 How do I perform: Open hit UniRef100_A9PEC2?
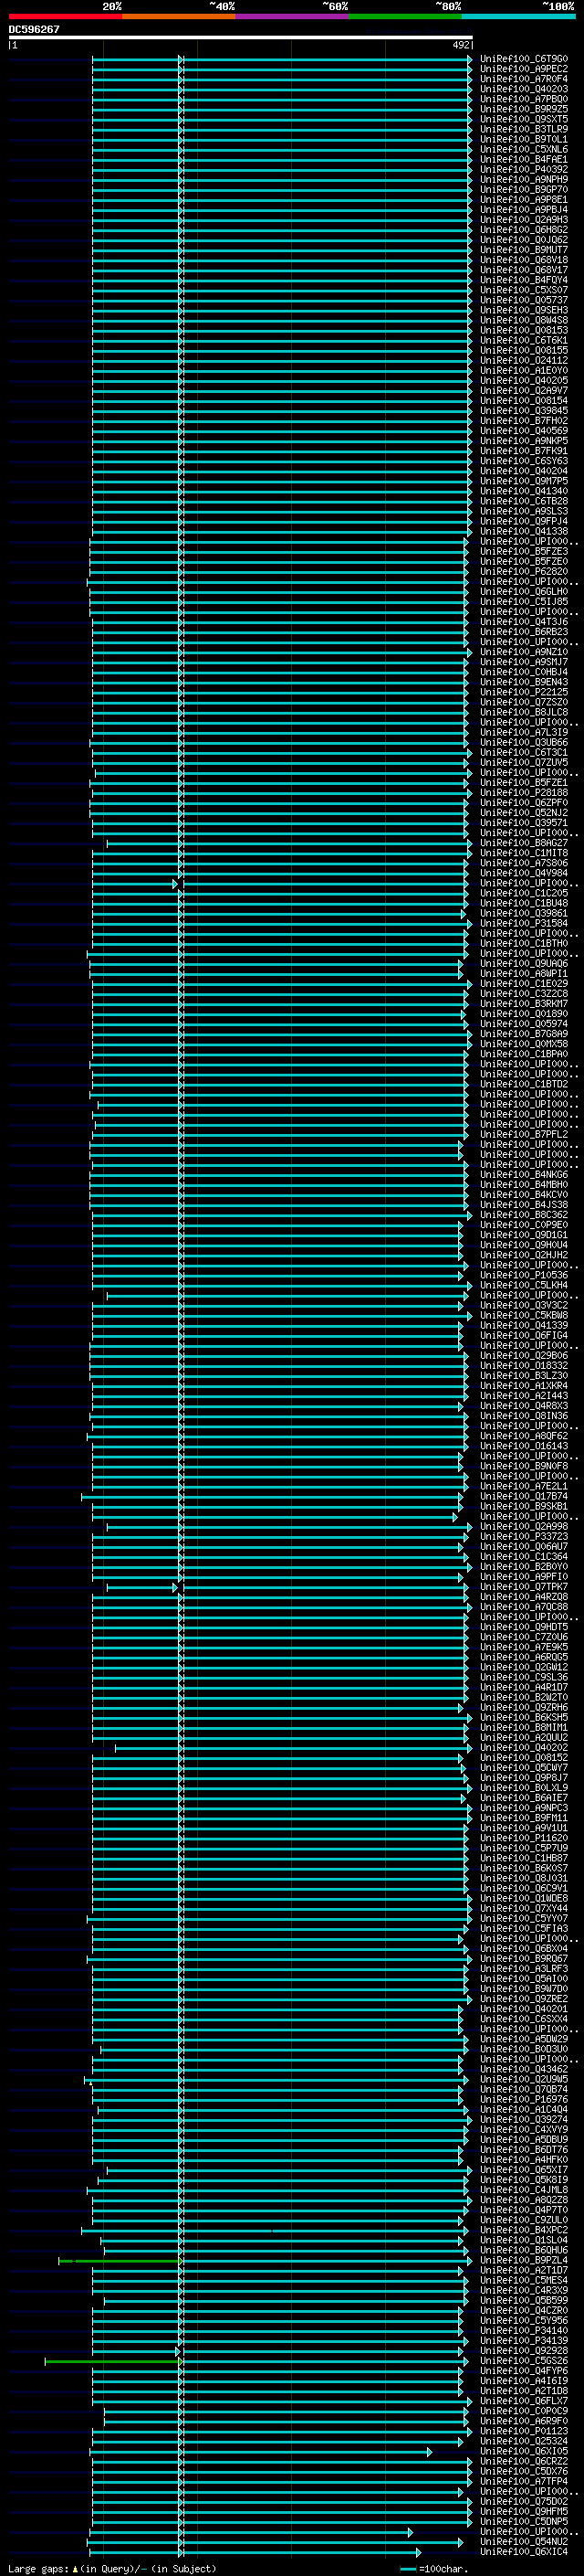[x=524, y=69]
